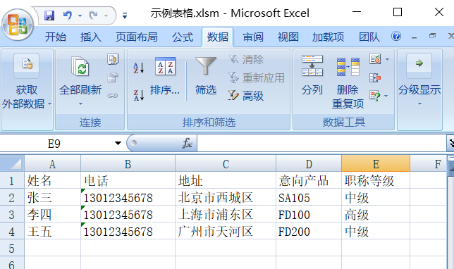
Task: Undo the last action
Action: 68,15
